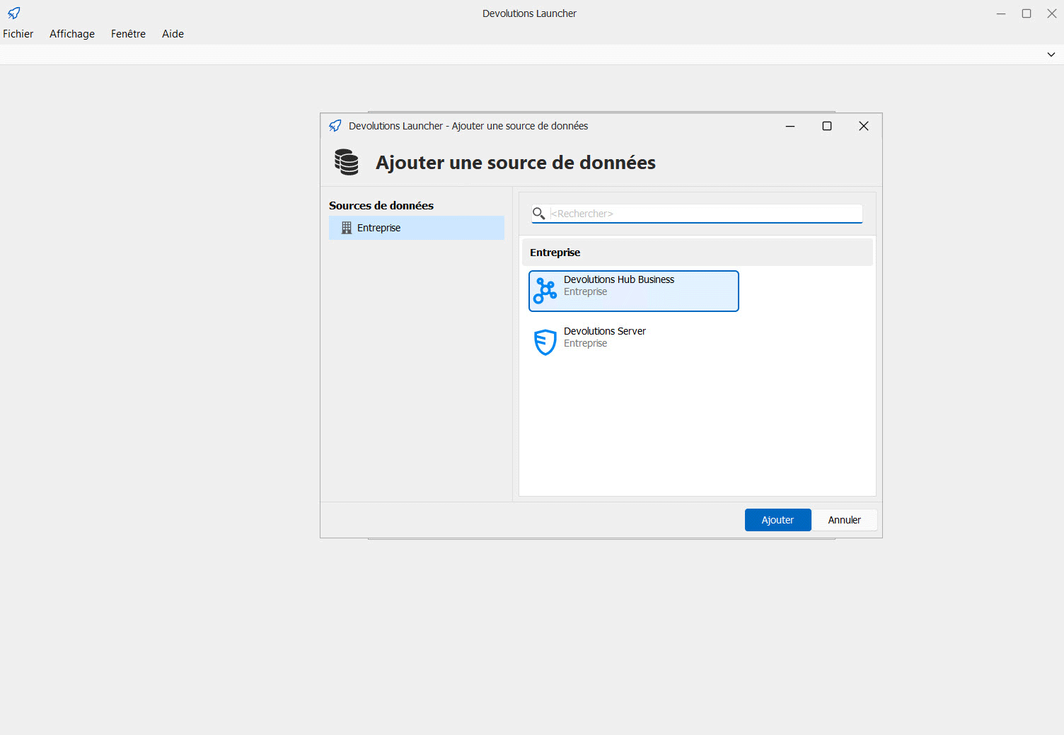The image size is (1064, 735).
Task: Click the Devolutions Server shield icon
Action: [545, 342]
